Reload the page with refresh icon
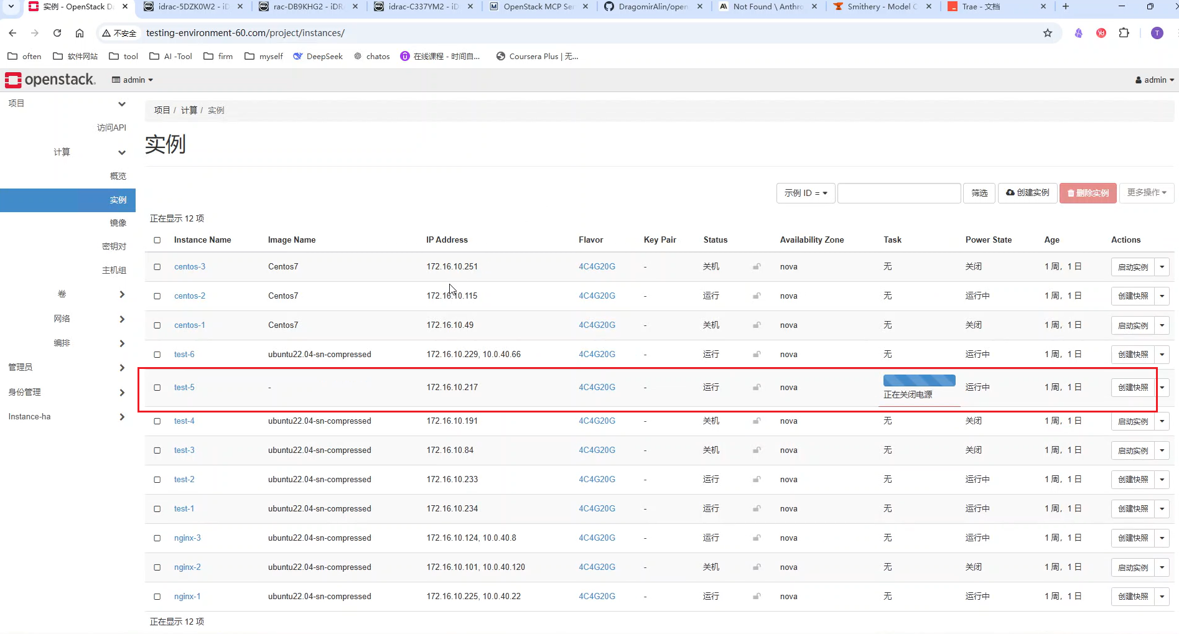This screenshot has height=634, width=1179. click(x=57, y=33)
